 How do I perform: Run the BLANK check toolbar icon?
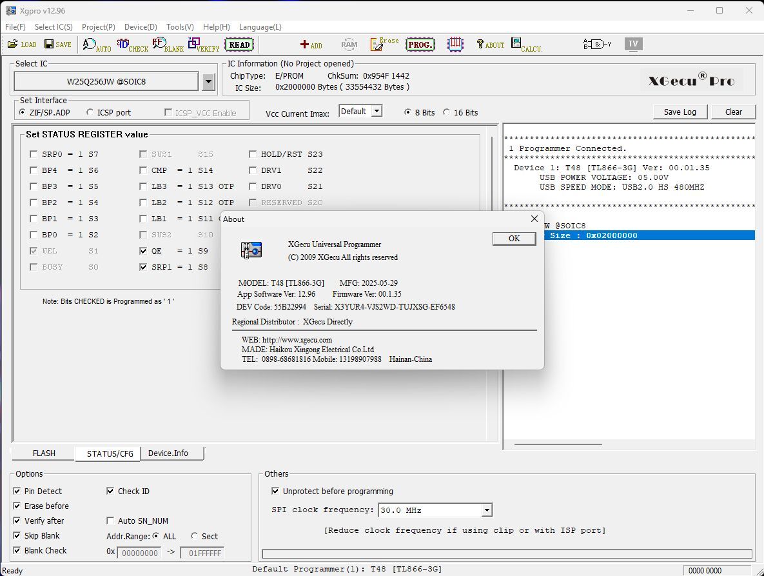(x=168, y=45)
